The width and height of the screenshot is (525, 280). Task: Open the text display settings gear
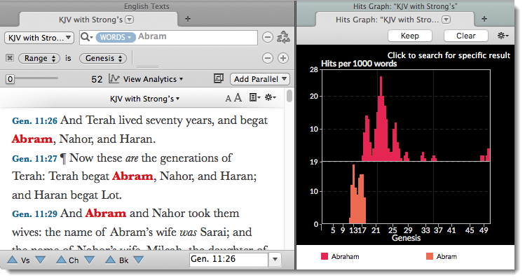pos(269,98)
